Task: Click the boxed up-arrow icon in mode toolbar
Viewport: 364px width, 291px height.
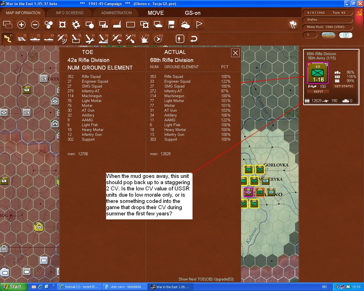Action: coord(180,39)
